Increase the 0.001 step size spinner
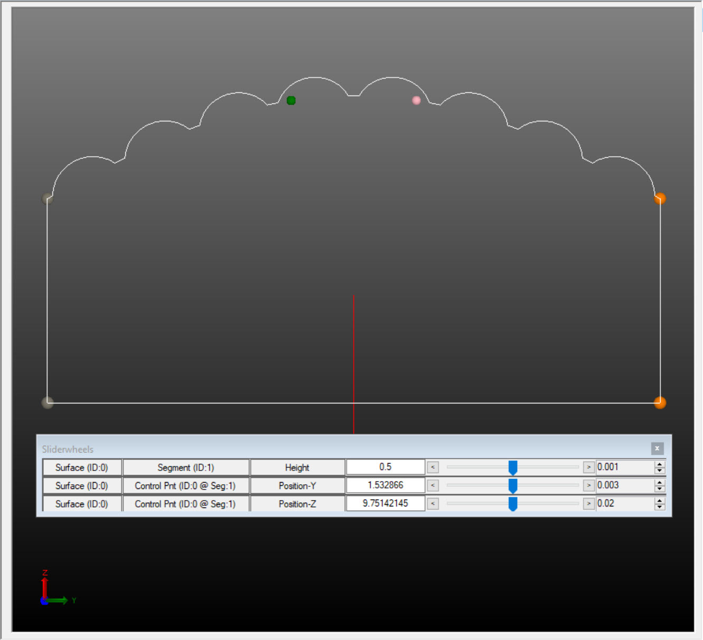The width and height of the screenshot is (703, 640). (659, 464)
